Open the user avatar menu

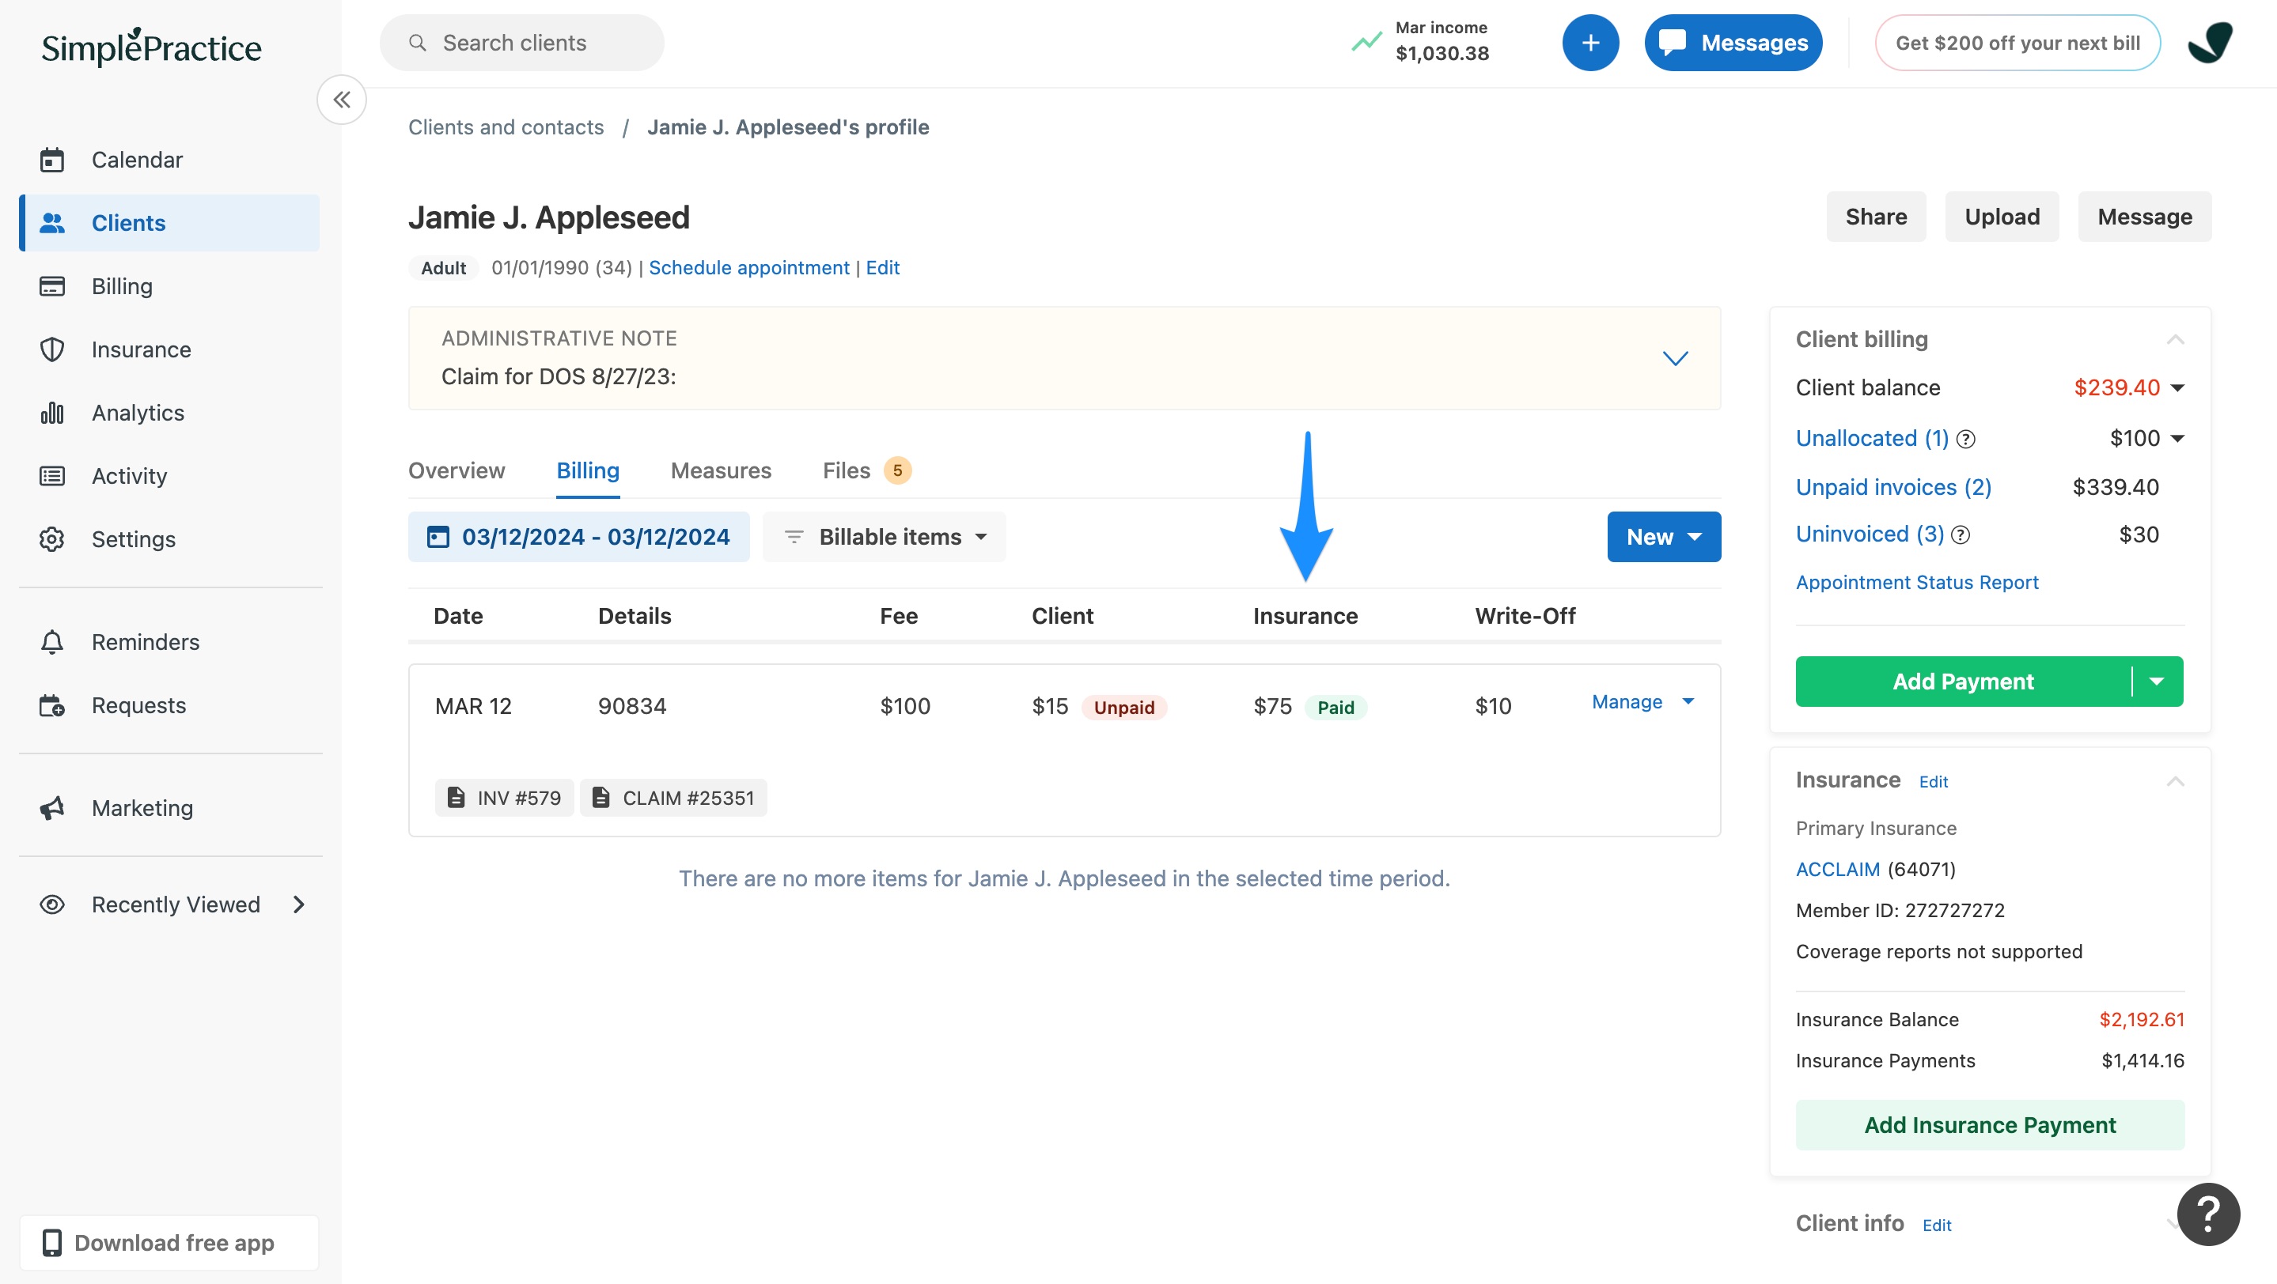tap(2210, 43)
